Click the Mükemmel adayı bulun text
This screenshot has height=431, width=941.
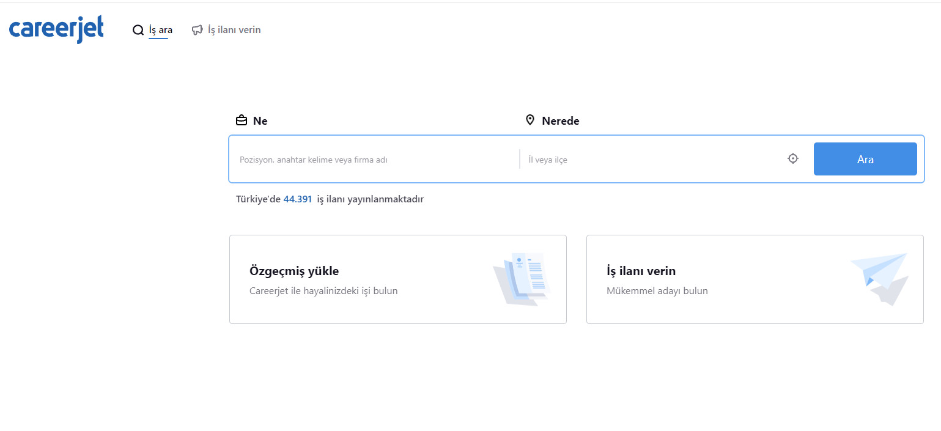click(657, 291)
